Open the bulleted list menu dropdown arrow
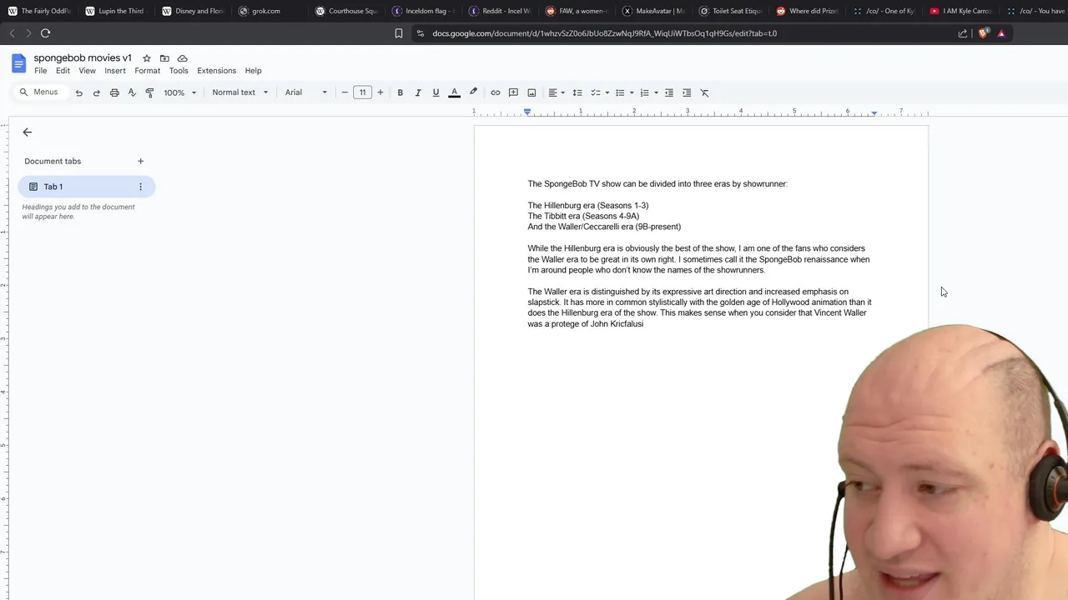Image resolution: width=1068 pixels, height=600 pixels. (632, 92)
